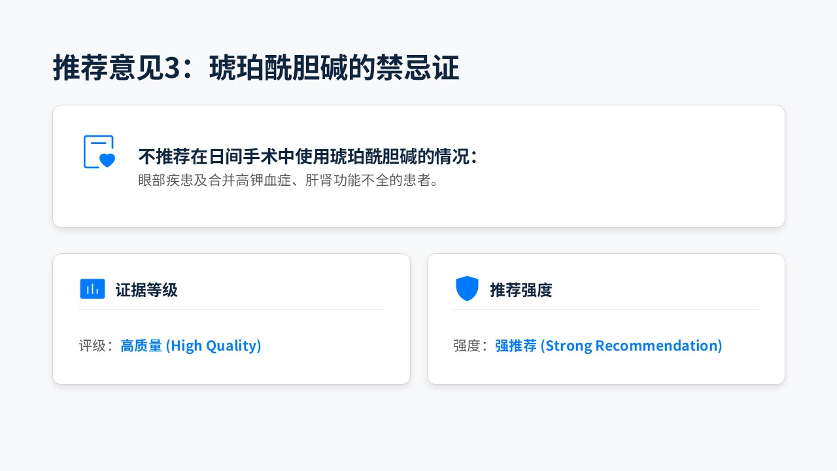Click the blue 高质量 text
The width and height of the screenshot is (837, 471).
click(x=141, y=345)
